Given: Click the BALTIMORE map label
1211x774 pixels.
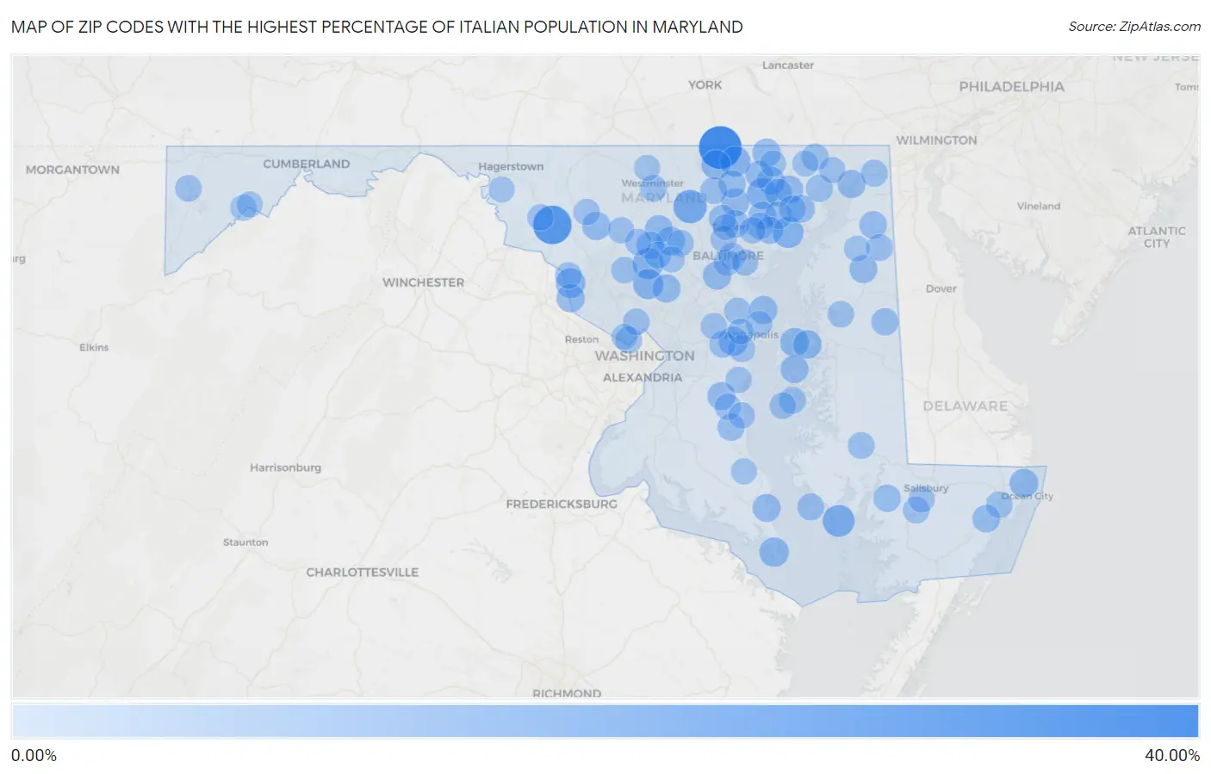Looking at the screenshot, I should 728,256.
